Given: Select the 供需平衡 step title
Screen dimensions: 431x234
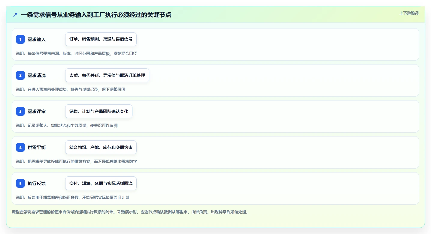Looking at the screenshot, I should point(37,147).
